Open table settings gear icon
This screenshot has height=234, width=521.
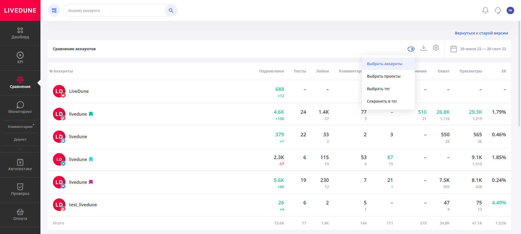436,48
